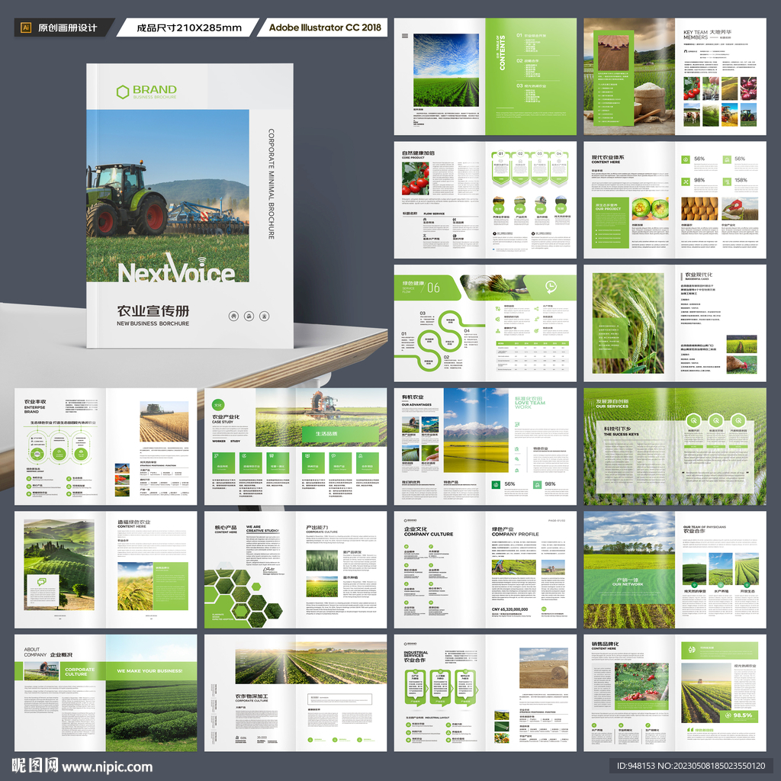Click the tractor photo on the cover
This screenshot has width=781, height=781.
[168, 196]
